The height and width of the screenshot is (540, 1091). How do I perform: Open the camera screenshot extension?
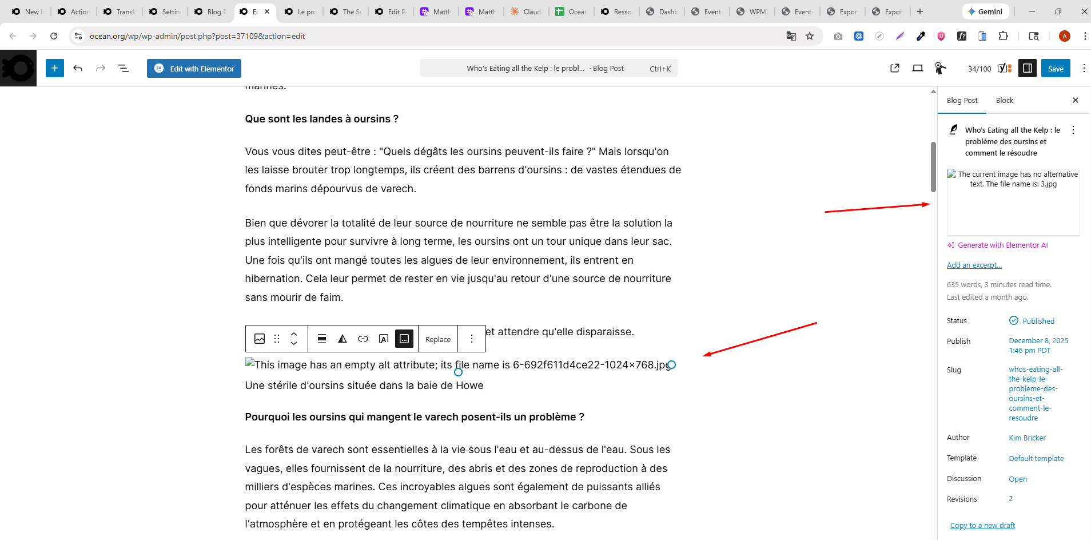[x=838, y=36]
